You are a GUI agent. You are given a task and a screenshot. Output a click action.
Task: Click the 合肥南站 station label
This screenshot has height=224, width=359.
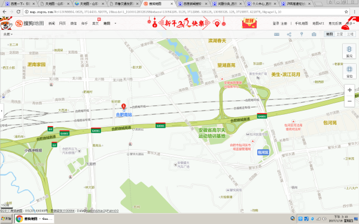tap(124, 115)
